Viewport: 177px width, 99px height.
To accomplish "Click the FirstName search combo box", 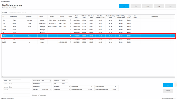I will (16, 12).
